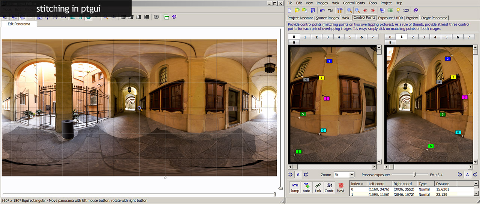The width and height of the screenshot is (480, 204).
Task: Click the panorama editor horizontal slider handle
Action: pyautogui.click(x=274, y=194)
